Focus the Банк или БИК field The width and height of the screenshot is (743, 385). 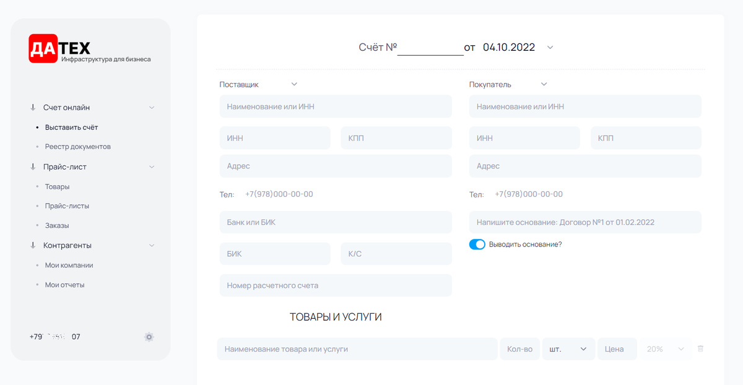click(x=336, y=222)
